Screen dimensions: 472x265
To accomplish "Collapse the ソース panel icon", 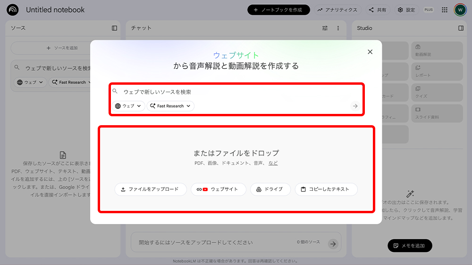I will click(114, 28).
